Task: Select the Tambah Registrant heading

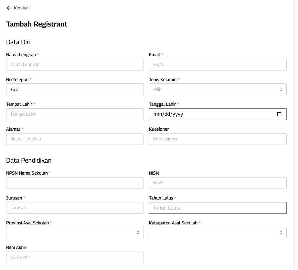Action: [x=37, y=24]
